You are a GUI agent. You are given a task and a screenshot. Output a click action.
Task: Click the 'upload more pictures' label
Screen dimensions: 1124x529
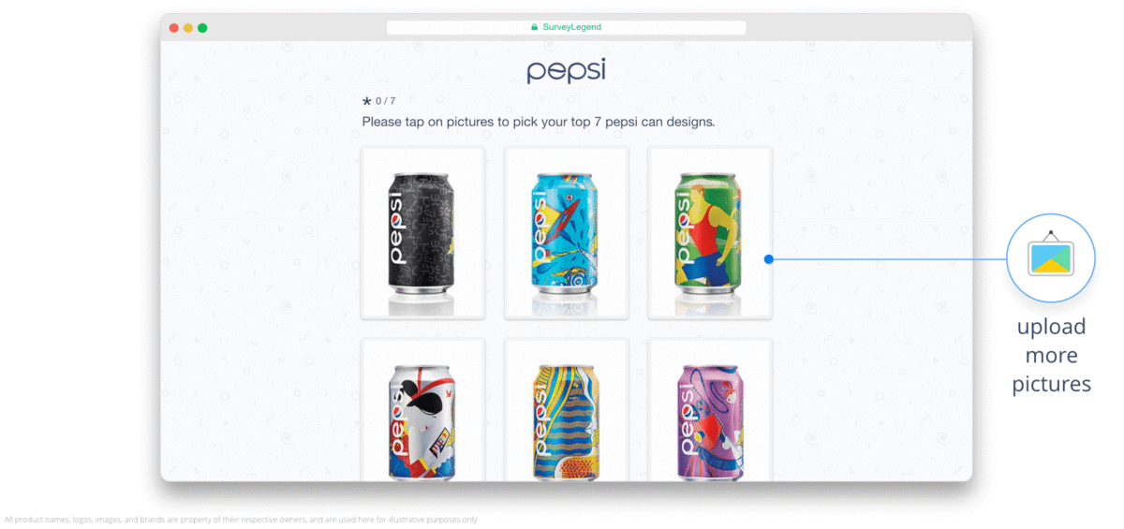pyautogui.click(x=1051, y=355)
